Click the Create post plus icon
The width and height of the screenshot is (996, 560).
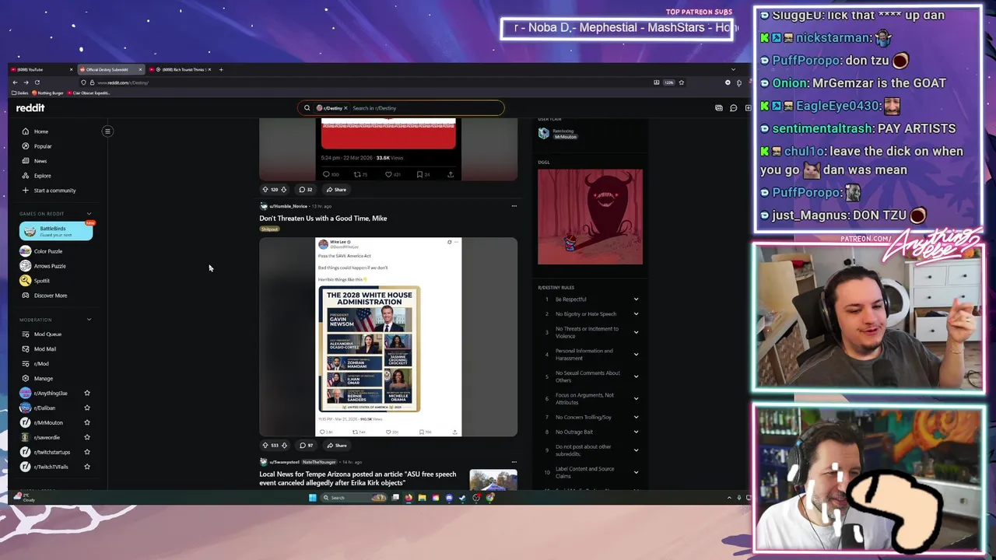point(748,108)
